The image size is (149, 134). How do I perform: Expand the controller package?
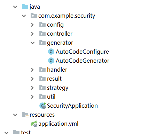[32, 34]
